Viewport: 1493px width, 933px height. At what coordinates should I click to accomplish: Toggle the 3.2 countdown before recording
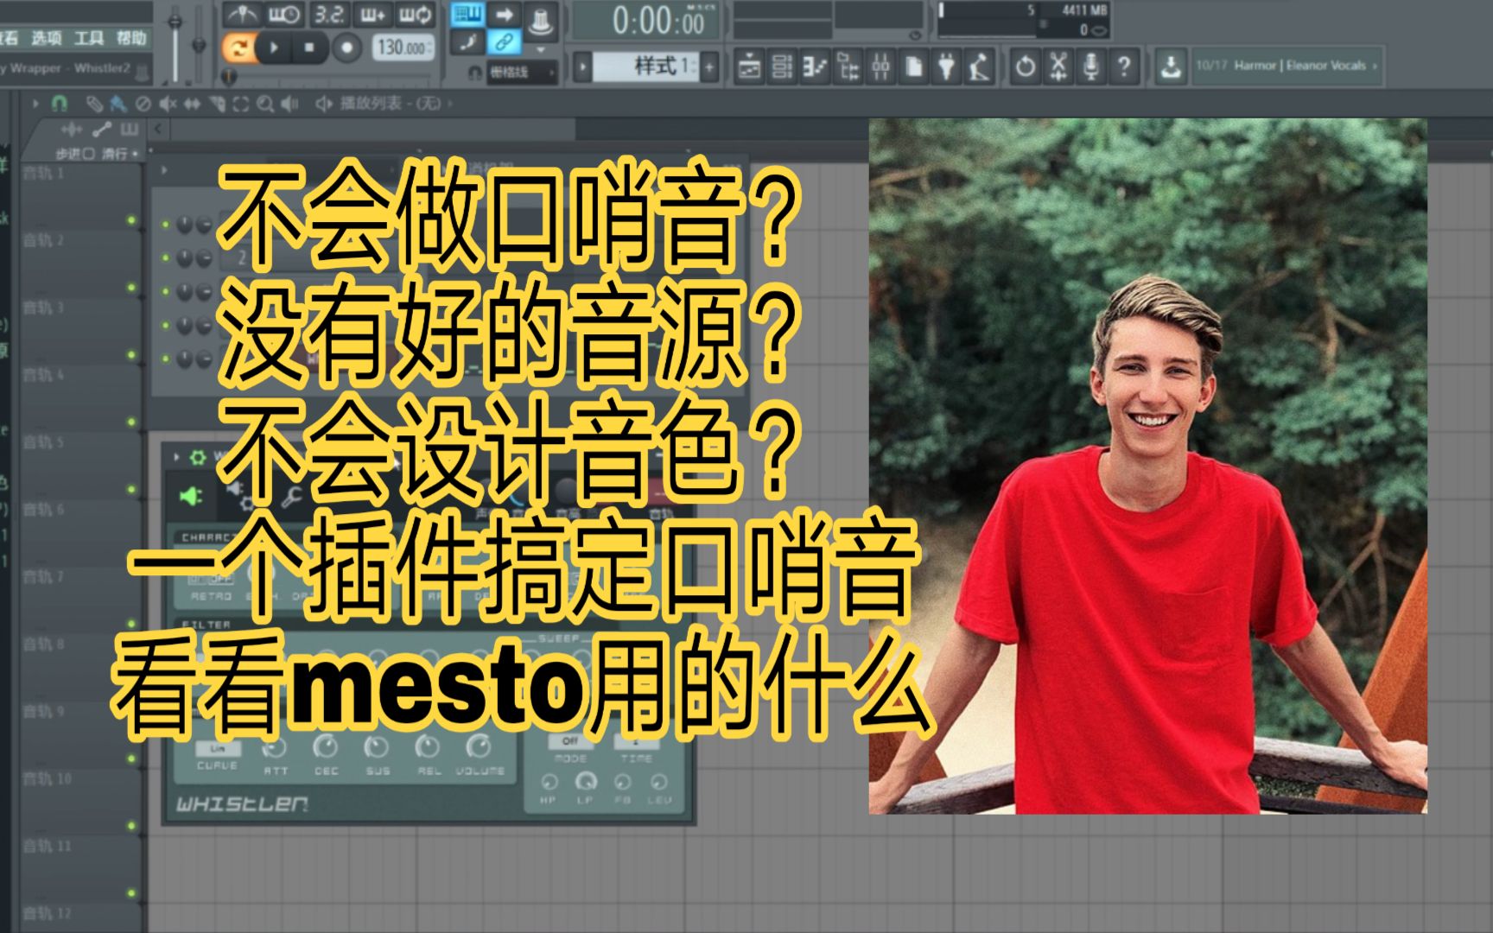tap(328, 15)
